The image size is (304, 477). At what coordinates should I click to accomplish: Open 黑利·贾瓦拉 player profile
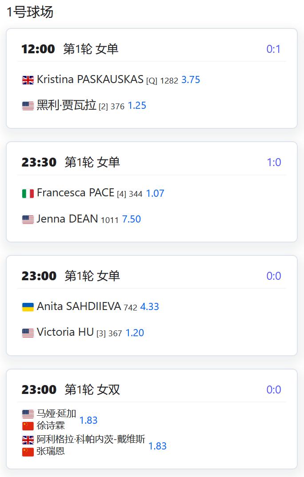pyautogui.click(x=66, y=105)
